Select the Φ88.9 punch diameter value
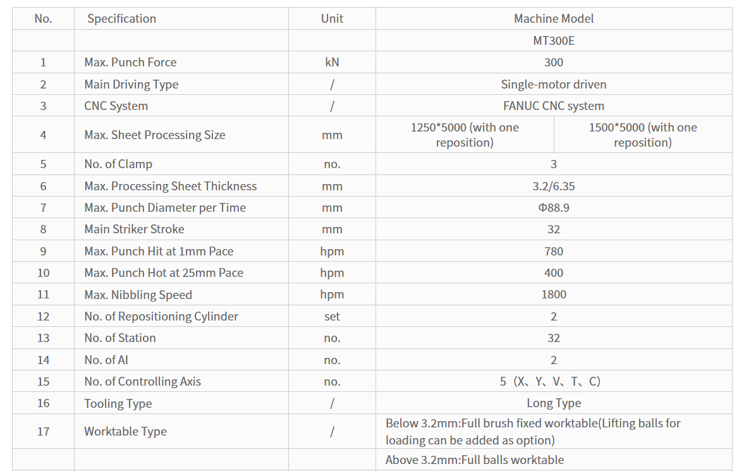Viewport: 744px width, 471px height. [554, 207]
